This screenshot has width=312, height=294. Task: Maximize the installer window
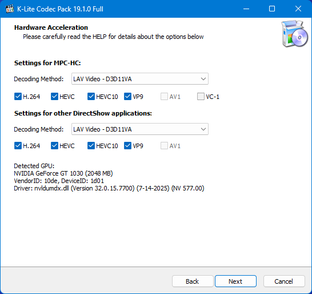[272, 9]
